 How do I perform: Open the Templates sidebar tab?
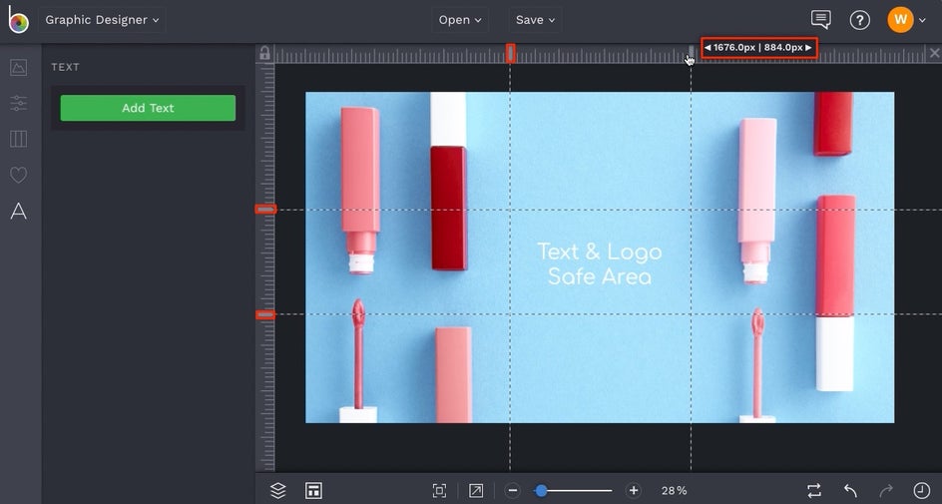click(19, 139)
